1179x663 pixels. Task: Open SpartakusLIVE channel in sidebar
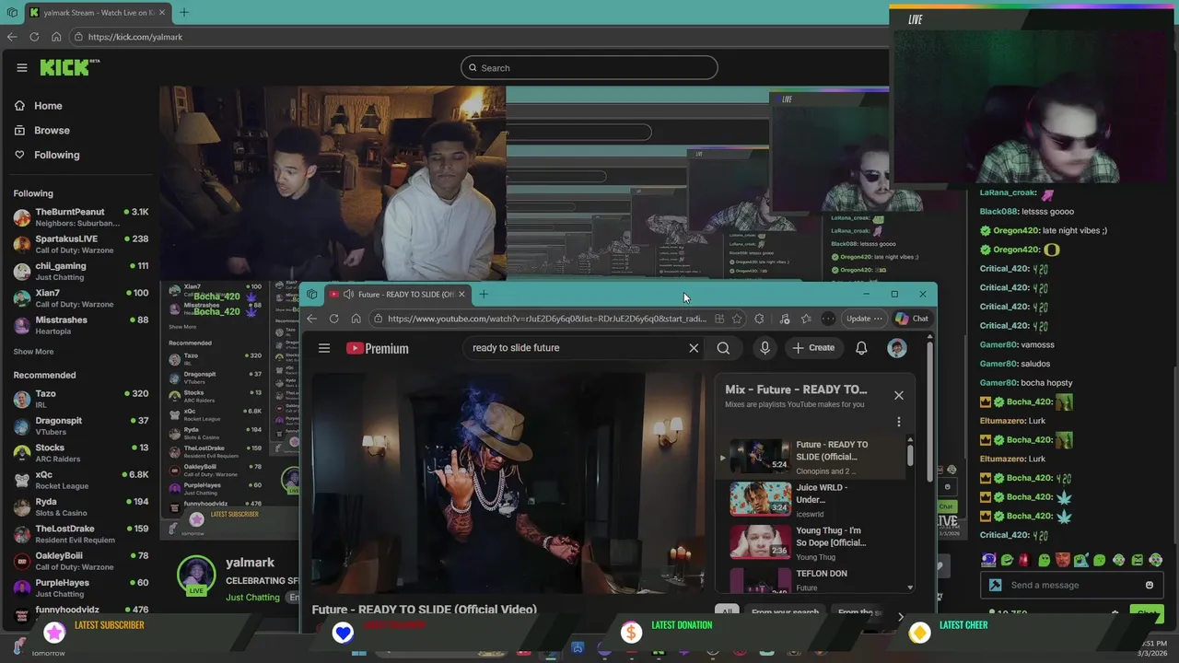pyautogui.click(x=81, y=244)
